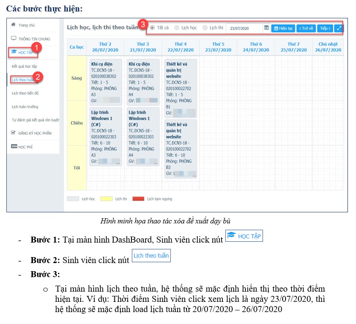Viewport: 356px width, 324px height.
Task: Click the HỌC TẬP button image in Bước 1
Action: coord(244,236)
